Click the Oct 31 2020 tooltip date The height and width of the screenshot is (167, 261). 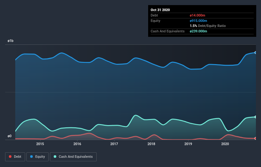pyautogui.click(x=160, y=10)
